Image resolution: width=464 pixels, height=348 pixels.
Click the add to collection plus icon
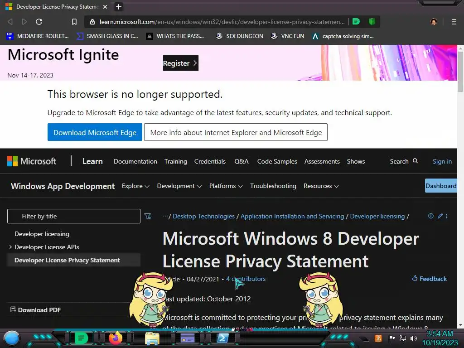tap(431, 216)
